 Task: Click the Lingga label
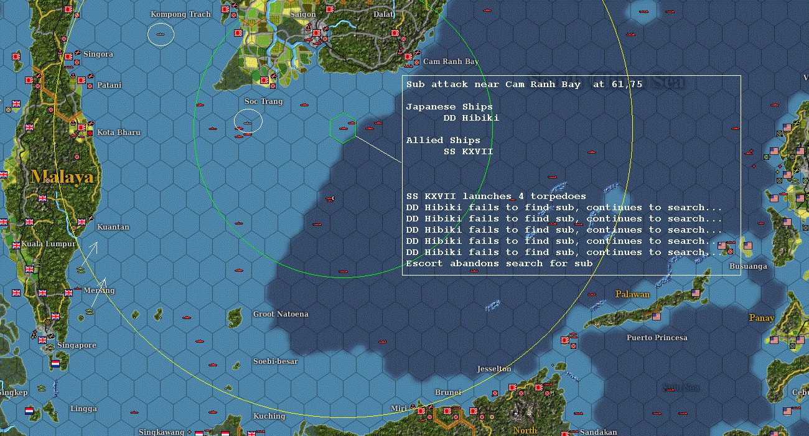[83, 409]
